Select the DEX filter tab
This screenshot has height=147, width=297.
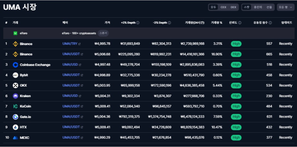(x=234, y=7)
